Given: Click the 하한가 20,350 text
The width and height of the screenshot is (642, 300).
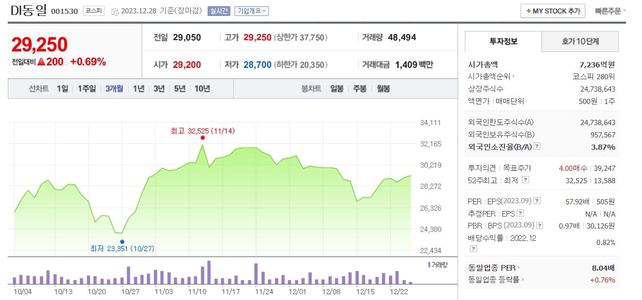Looking at the screenshot, I should point(300,65).
